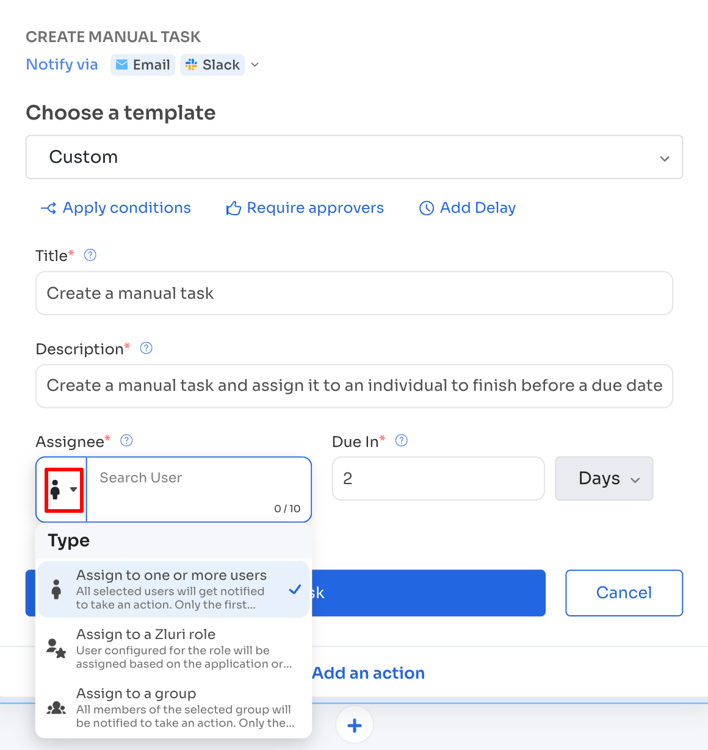Click the Slack notification icon
The image size is (708, 750).
(190, 65)
